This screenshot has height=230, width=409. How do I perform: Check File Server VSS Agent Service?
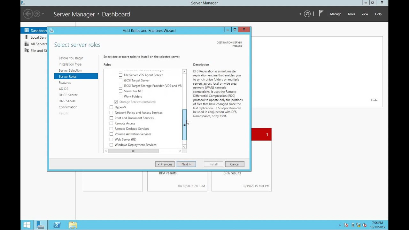(120, 75)
